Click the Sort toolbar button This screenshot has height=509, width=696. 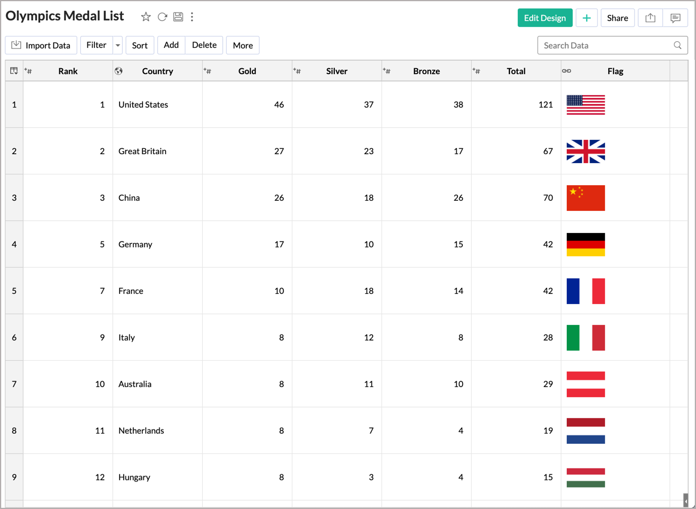click(140, 45)
